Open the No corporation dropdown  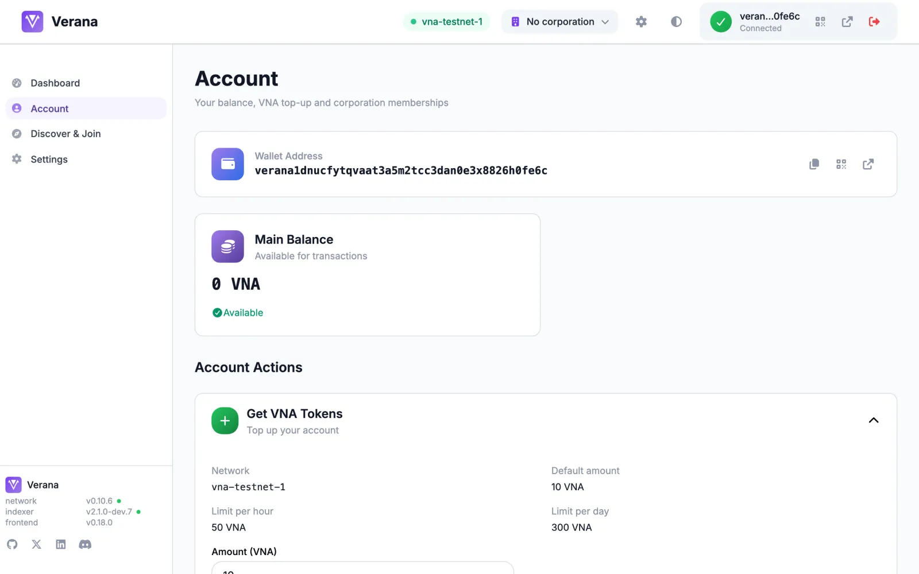(559, 22)
